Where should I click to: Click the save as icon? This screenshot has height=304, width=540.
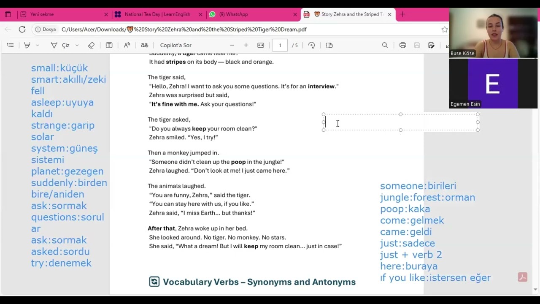click(431, 45)
